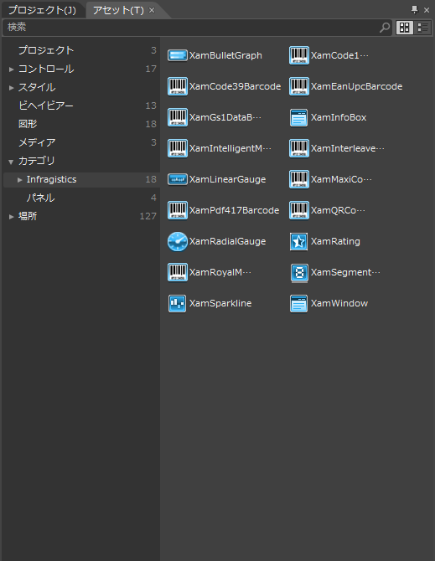Pick the XamInterleave… barcode icon
Screen dimensions: 435x561
299,148
